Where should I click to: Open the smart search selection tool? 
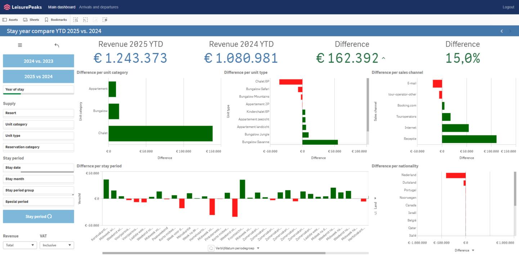coord(76,20)
